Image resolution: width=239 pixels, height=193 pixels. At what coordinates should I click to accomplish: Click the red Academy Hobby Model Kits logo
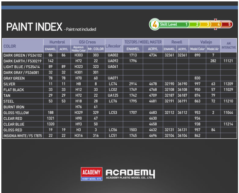(x=91, y=174)
